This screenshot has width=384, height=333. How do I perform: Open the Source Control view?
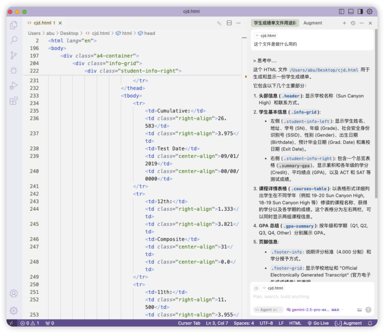(14, 55)
